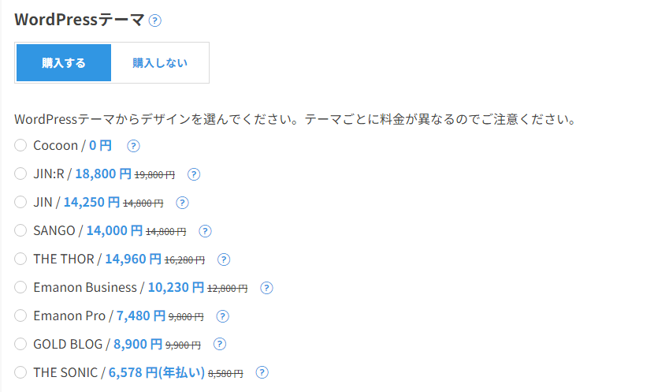Open help icon for JIN theme

click(182, 203)
